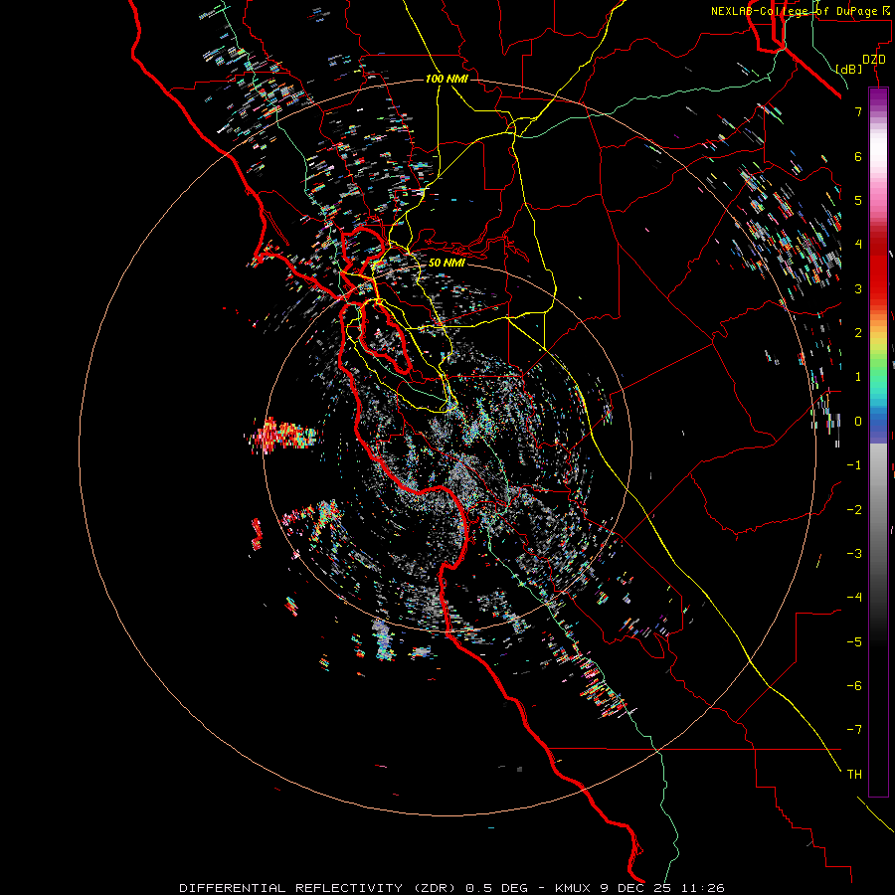Image resolution: width=895 pixels, height=895 pixels.
Task: Click the DZD product label above color bar
Action: pyautogui.click(x=874, y=60)
